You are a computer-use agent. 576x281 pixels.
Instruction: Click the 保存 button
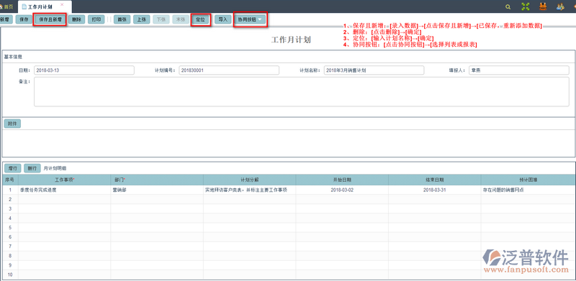24,19
